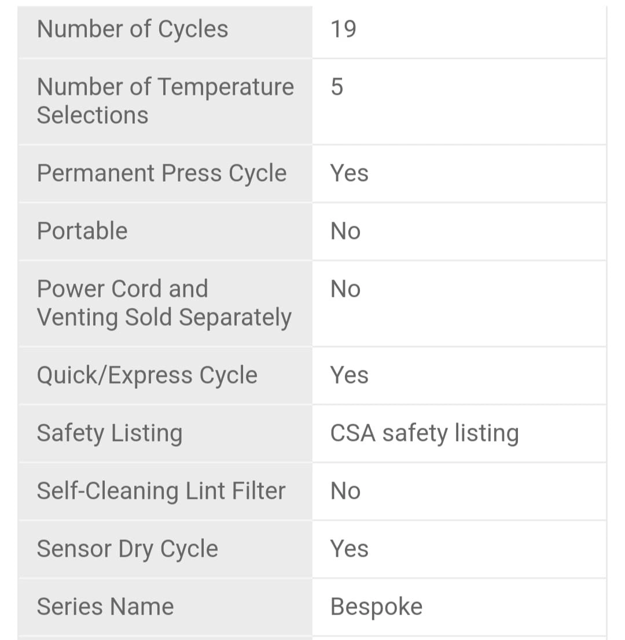
Task: Click No beside Self-Cleaning Lint Filter
Action: (345, 491)
